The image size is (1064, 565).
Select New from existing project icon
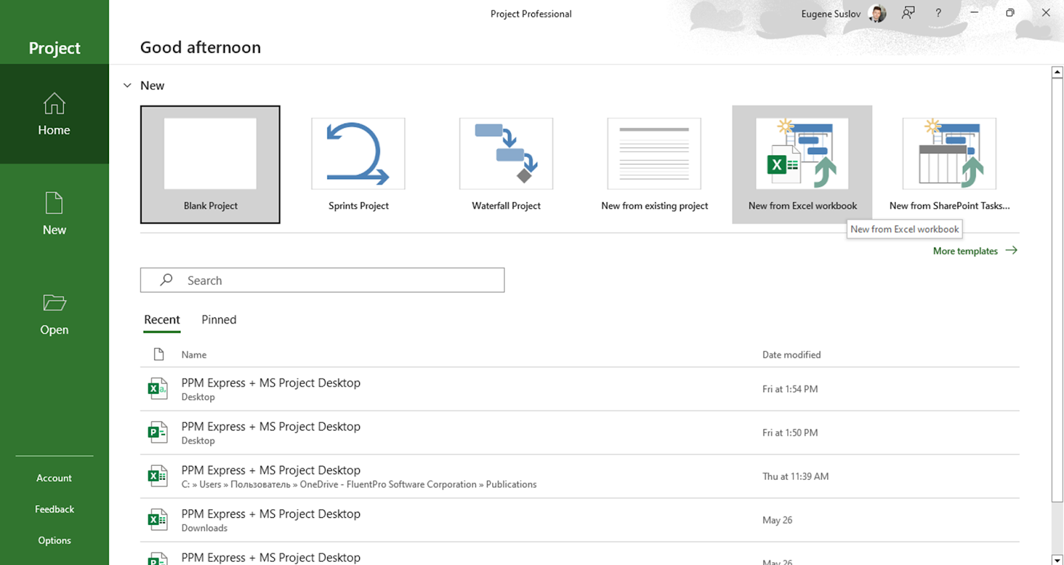pyautogui.click(x=654, y=154)
